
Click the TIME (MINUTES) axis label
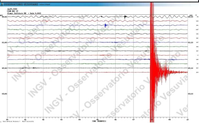99,121
